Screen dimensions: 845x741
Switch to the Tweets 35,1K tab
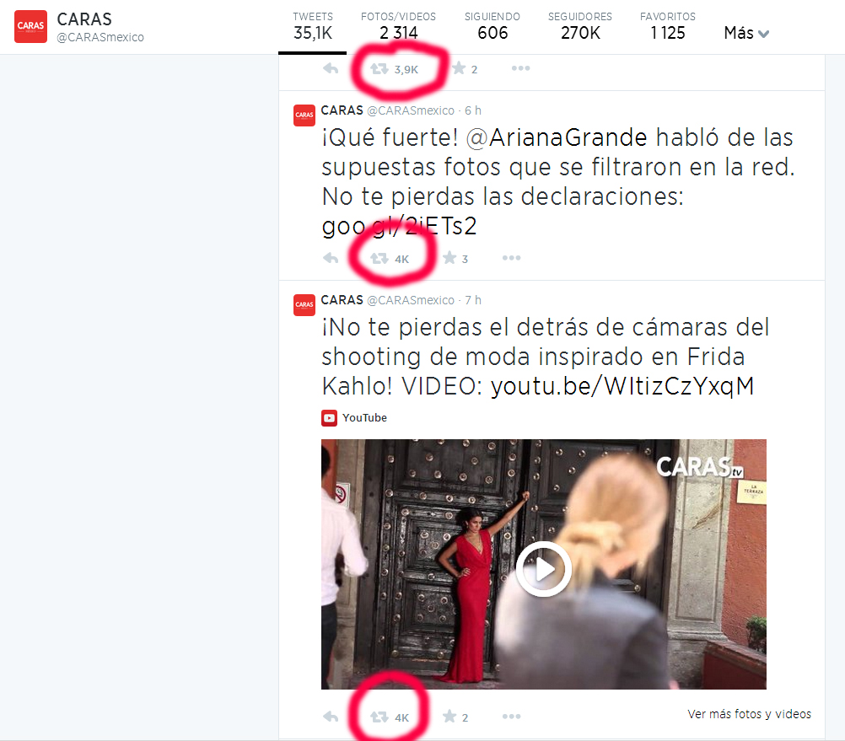pyautogui.click(x=313, y=26)
